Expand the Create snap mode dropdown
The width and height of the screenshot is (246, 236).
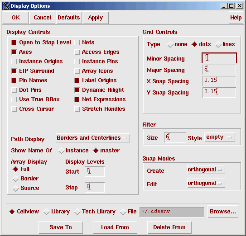pyautogui.click(x=206, y=170)
